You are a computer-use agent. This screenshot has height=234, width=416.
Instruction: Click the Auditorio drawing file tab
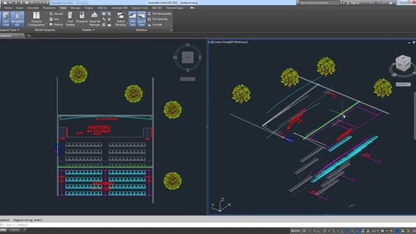tap(10, 36)
